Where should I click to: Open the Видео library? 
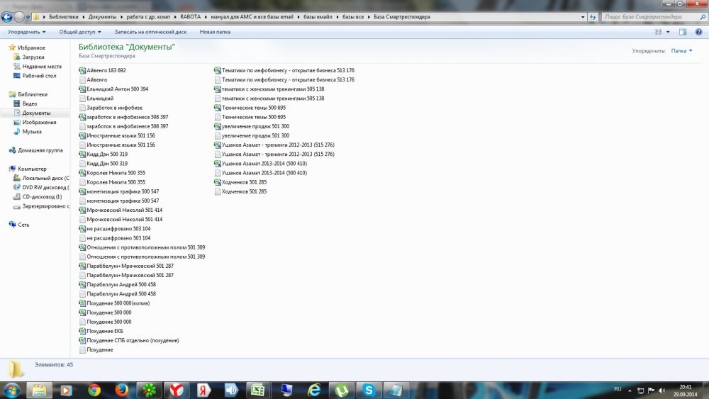[x=26, y=103]
